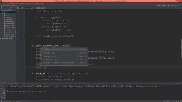Fold the constrain_pitch if block
Viewport: 182px width, 102px height.
(24, 17)
